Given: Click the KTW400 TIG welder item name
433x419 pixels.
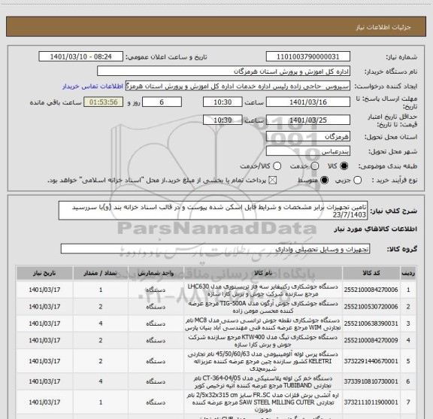Looking at the screenshot, I should click(x=263, y=341).
